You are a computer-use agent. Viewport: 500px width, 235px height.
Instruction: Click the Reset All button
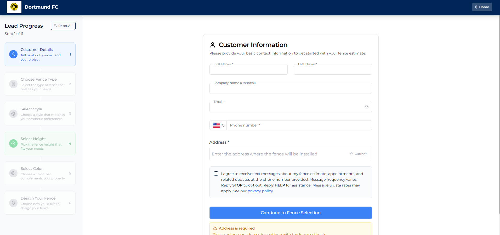click(63, 26)
